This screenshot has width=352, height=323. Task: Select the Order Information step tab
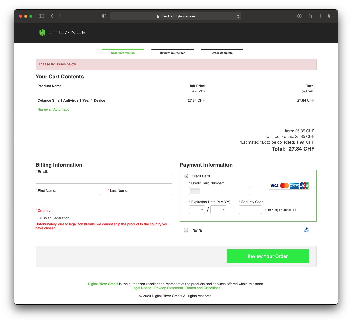(x=123, y=51)
